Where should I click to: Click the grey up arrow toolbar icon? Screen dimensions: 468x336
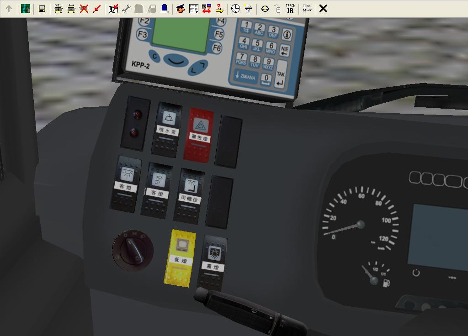tap(9, 9)
